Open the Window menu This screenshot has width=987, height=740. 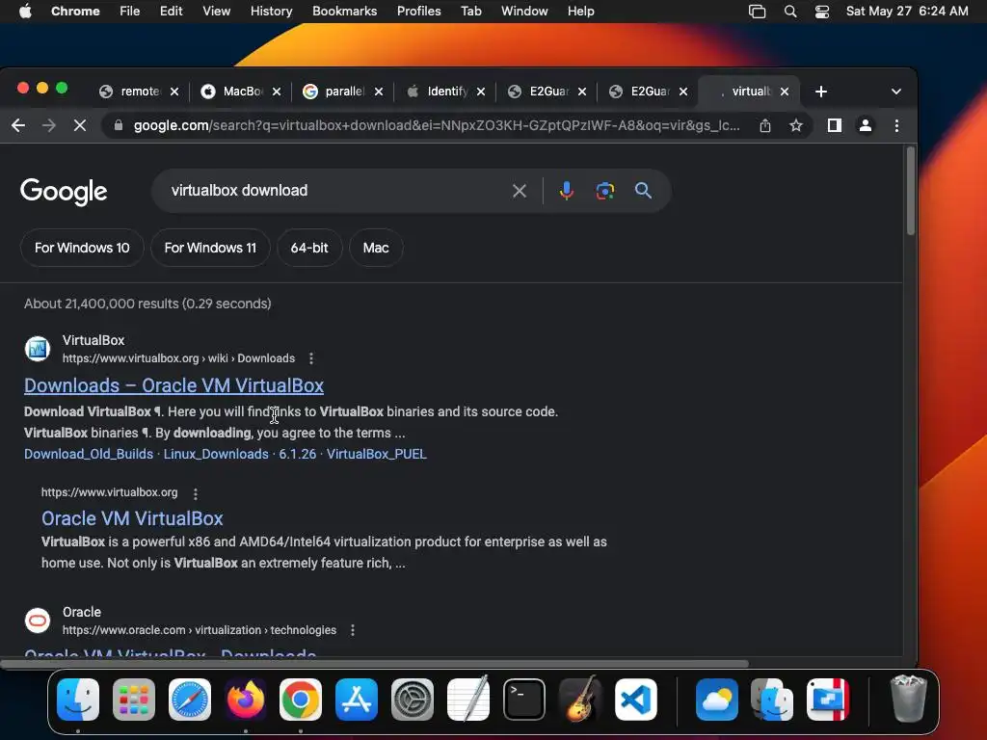click(x=524, y=12)
